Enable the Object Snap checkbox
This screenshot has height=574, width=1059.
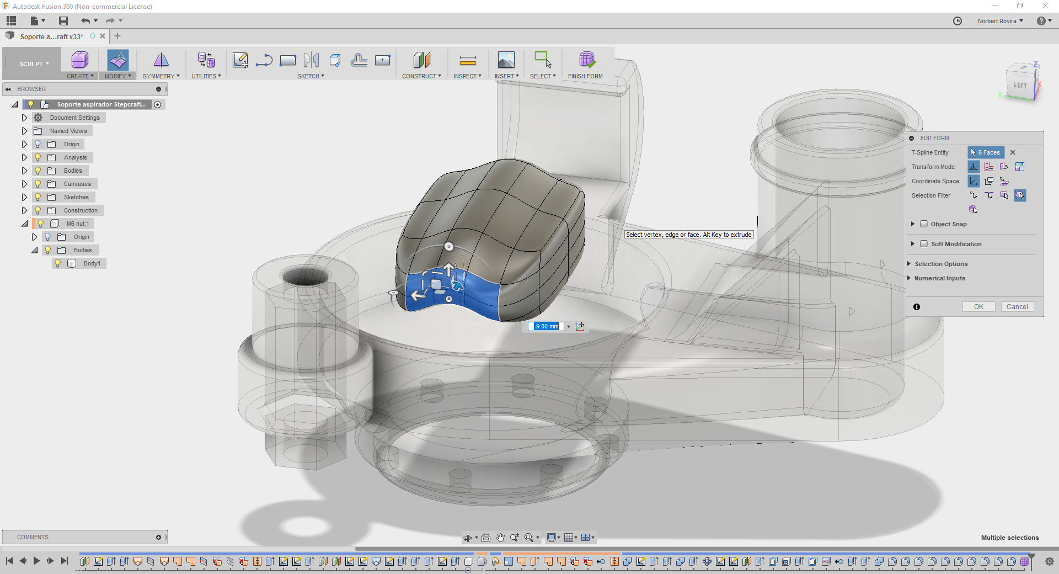pyautogui.click(x=924, y=224)
